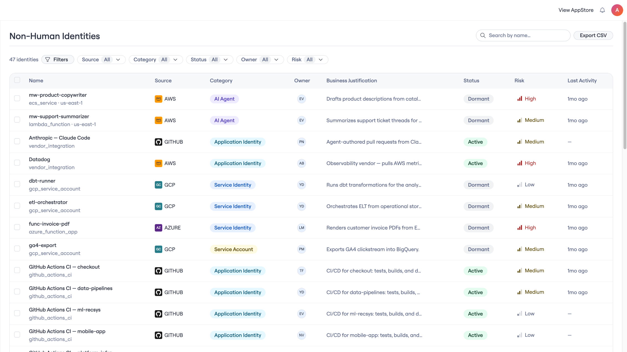The height and width of the screenshot is (352, 627).
Task: Click the GitHub icon on the Anthropic — Claude Code row
Action: (x=158, y=142)
